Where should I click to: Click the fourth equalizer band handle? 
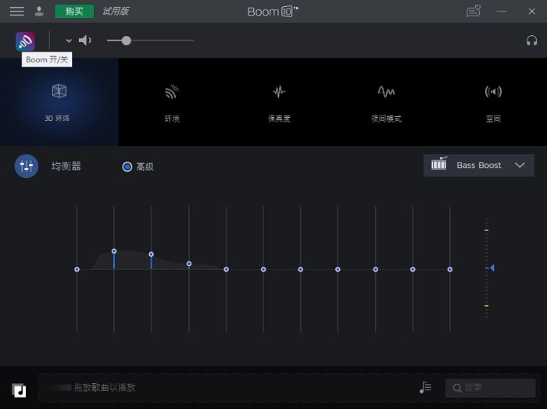tap(189, 264)
